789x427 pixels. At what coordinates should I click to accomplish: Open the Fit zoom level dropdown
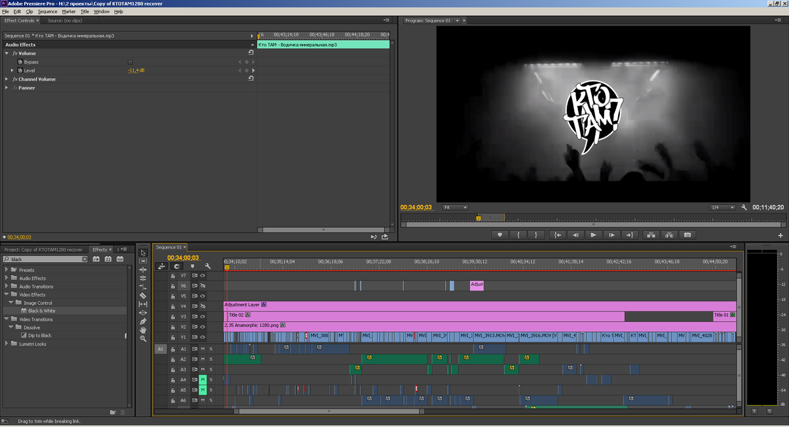click(455, 207)
